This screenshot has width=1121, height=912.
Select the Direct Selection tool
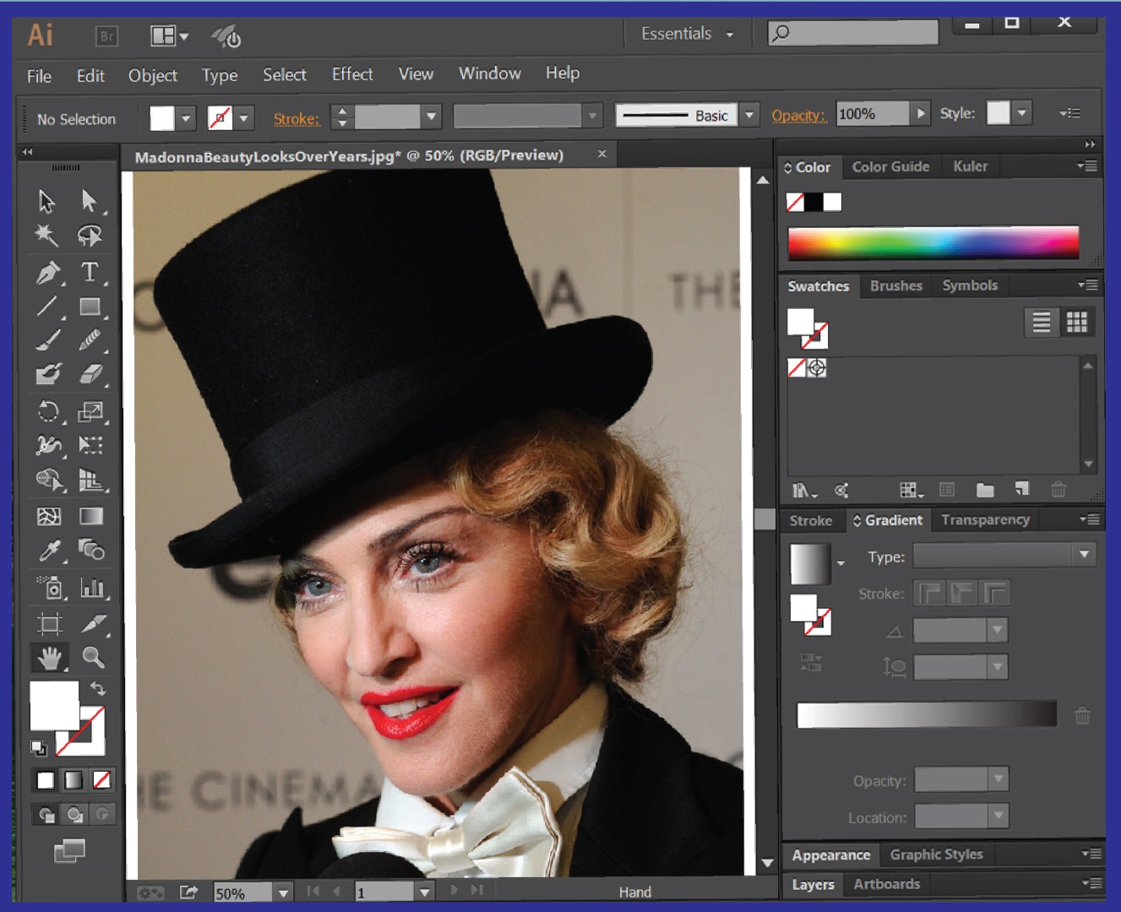pos(89,200)
